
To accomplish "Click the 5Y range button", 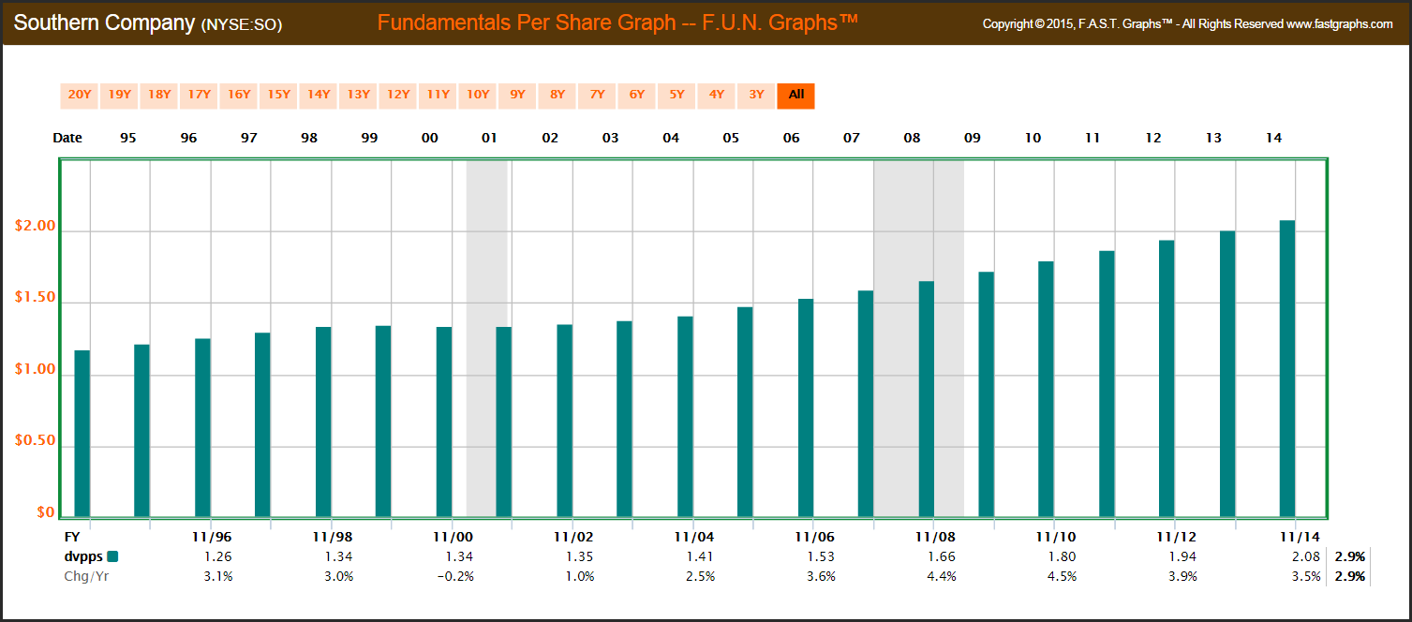I will [676, 95].
